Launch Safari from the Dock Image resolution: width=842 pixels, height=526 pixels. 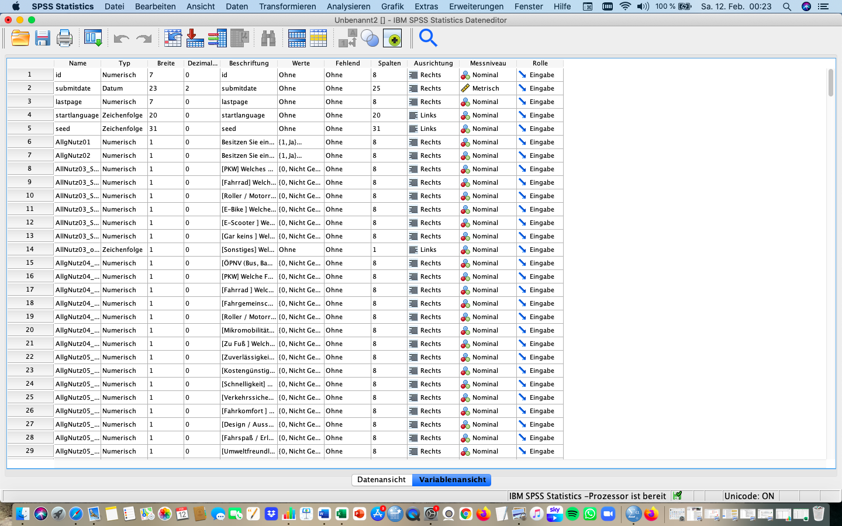(76, 514)
